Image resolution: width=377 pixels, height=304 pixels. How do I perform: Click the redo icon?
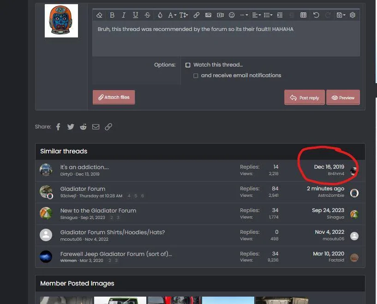pyautogui.click(x=328, y=15)
